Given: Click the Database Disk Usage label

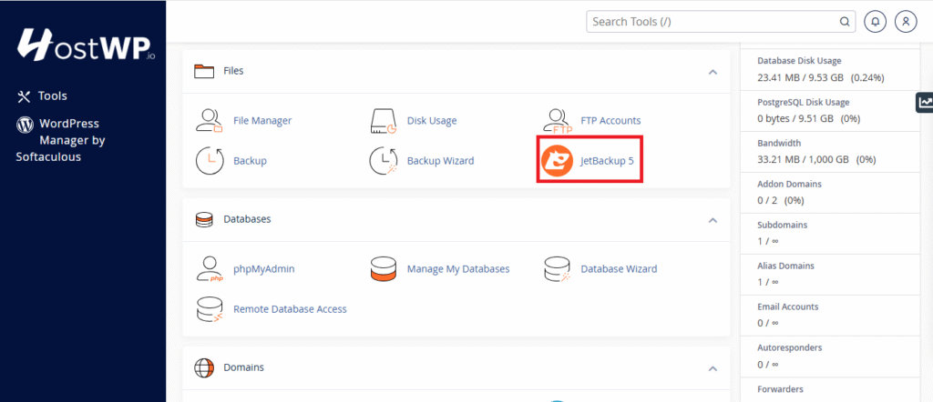Looking at the screenshot, I should pos(799,61).
